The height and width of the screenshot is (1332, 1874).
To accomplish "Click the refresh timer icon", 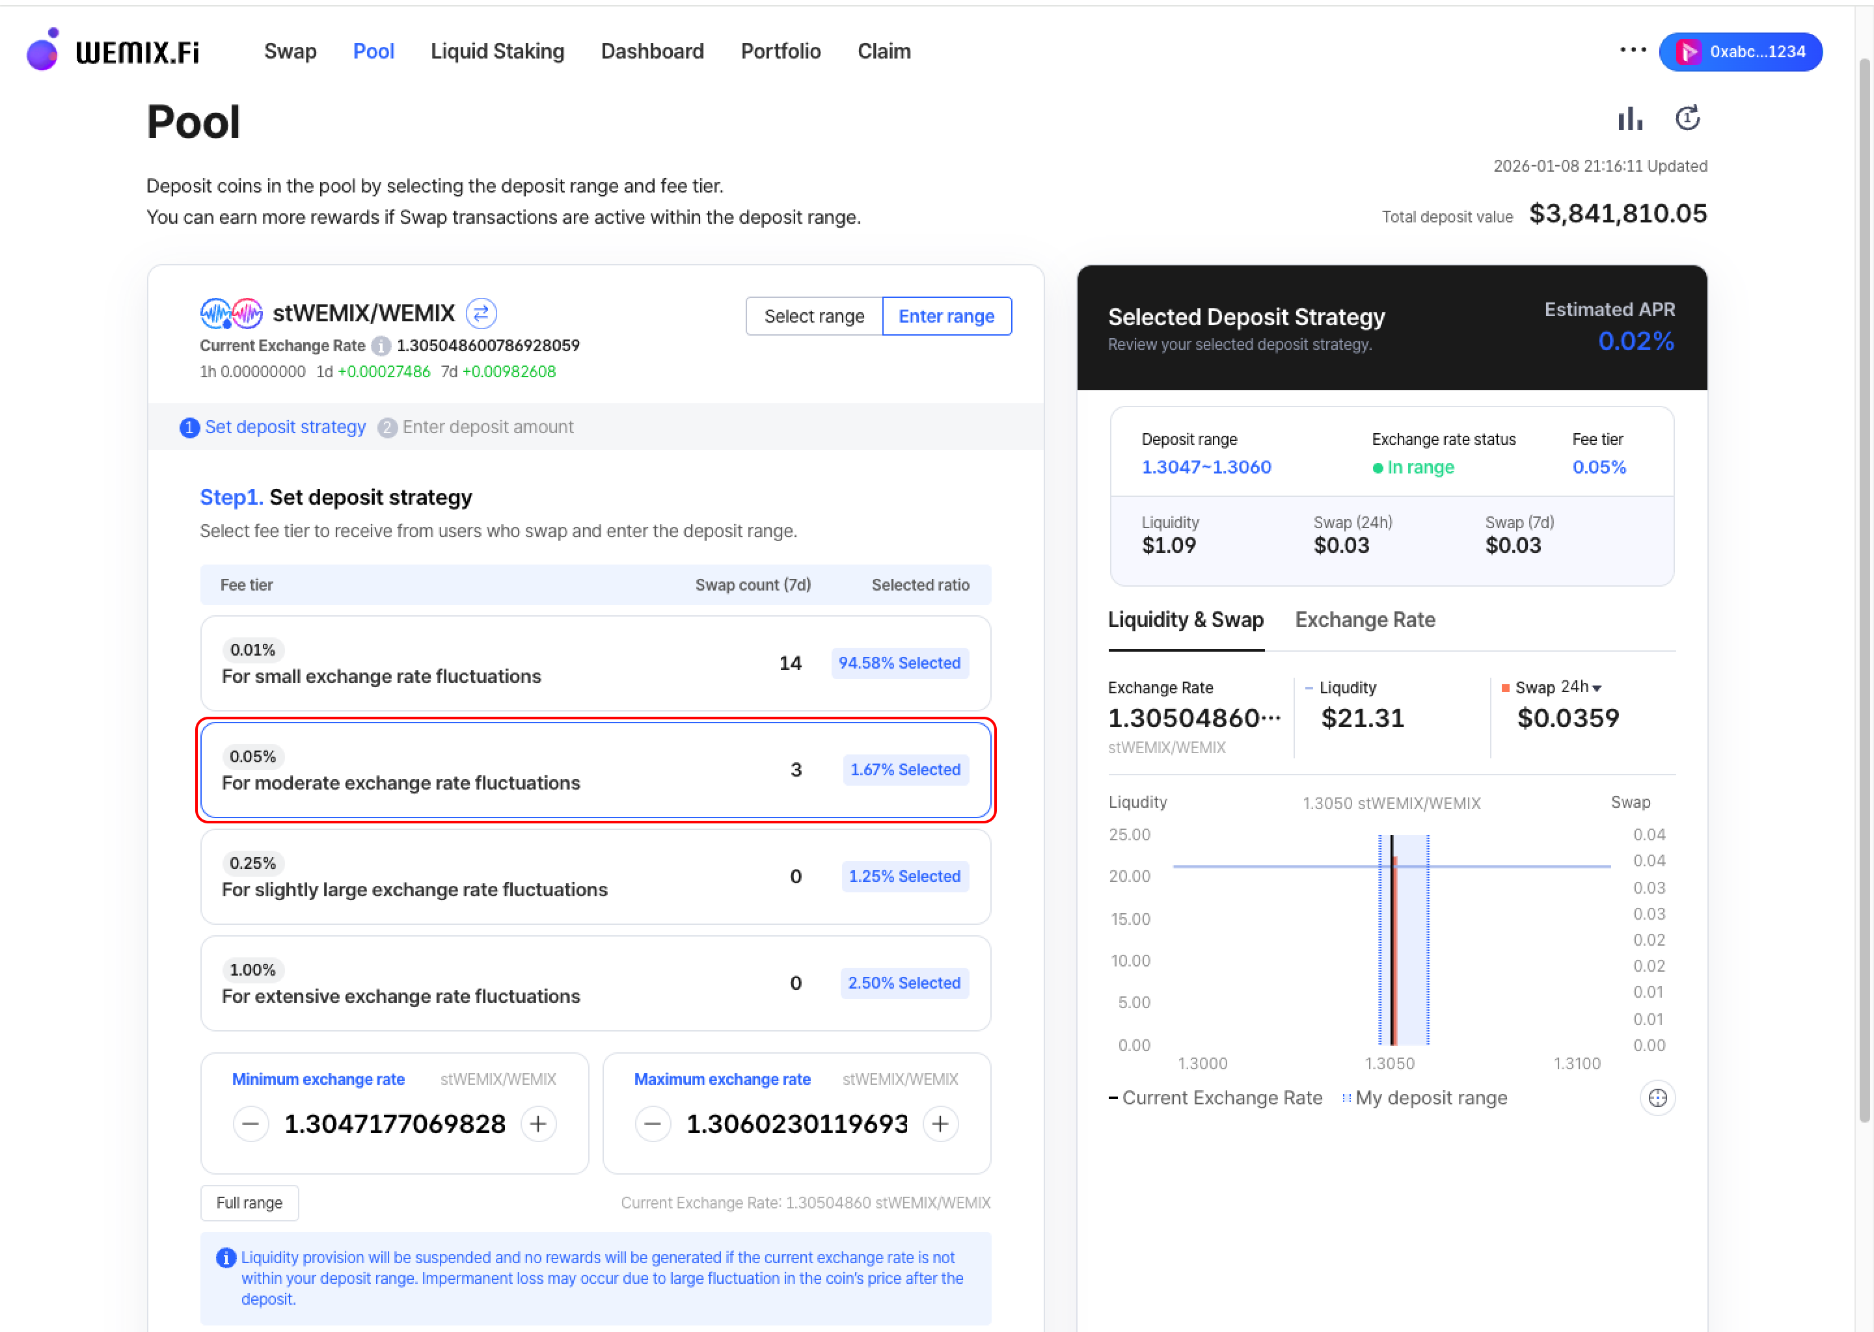I will click(1687, 119).
